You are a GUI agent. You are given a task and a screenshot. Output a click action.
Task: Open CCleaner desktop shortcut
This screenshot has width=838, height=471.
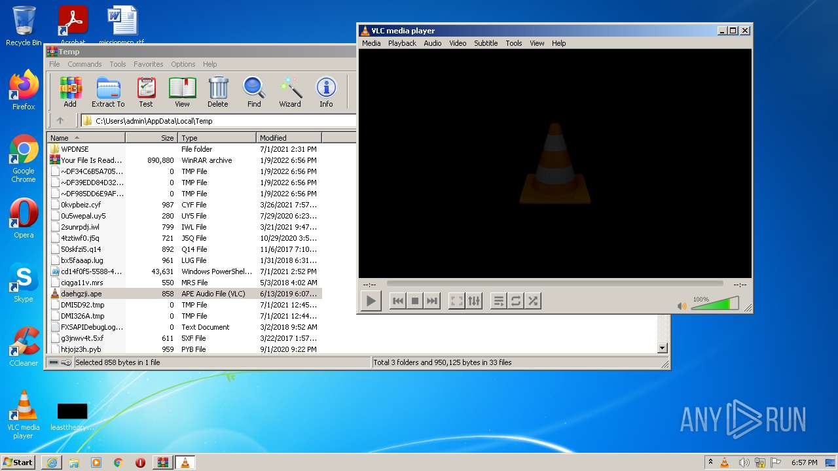click(x=24, y=347)
